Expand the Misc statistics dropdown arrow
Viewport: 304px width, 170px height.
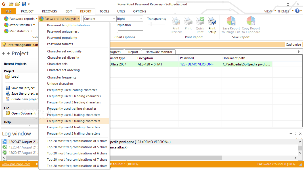31,31
